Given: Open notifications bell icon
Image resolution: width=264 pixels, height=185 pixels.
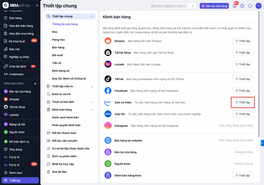Looking at the screenshot, I should pos(235,6).
